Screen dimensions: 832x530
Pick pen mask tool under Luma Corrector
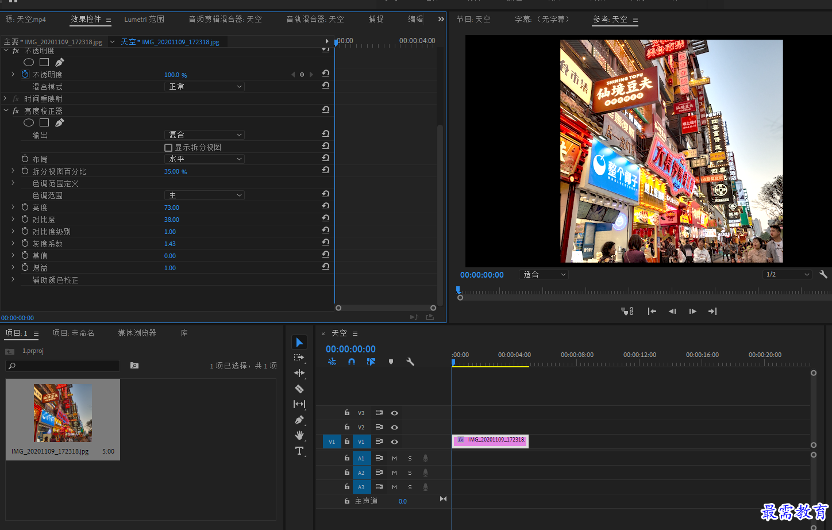point(60,122)
